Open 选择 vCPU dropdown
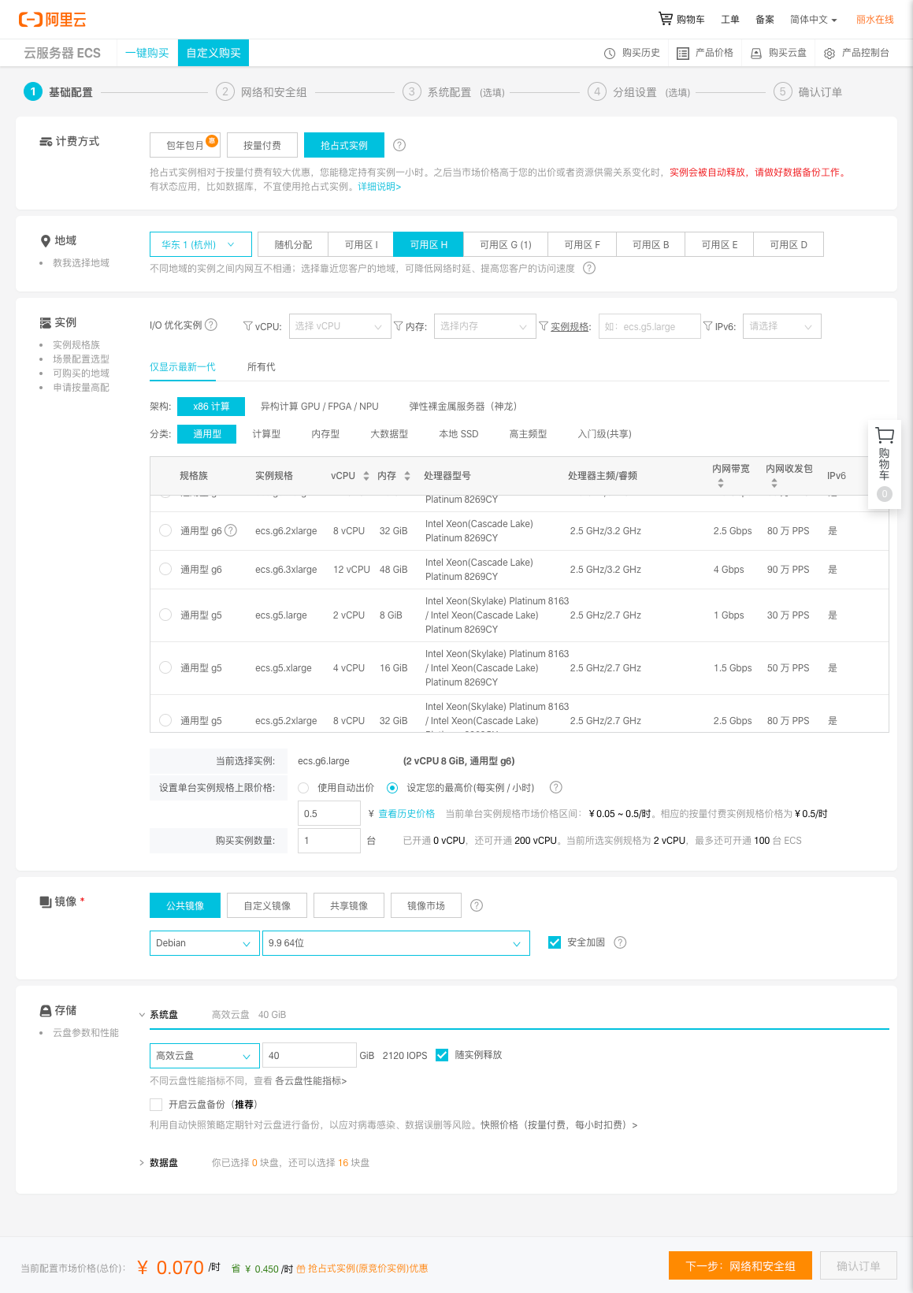This screenshot has width=913, height=1293. (x=340, y=326)
